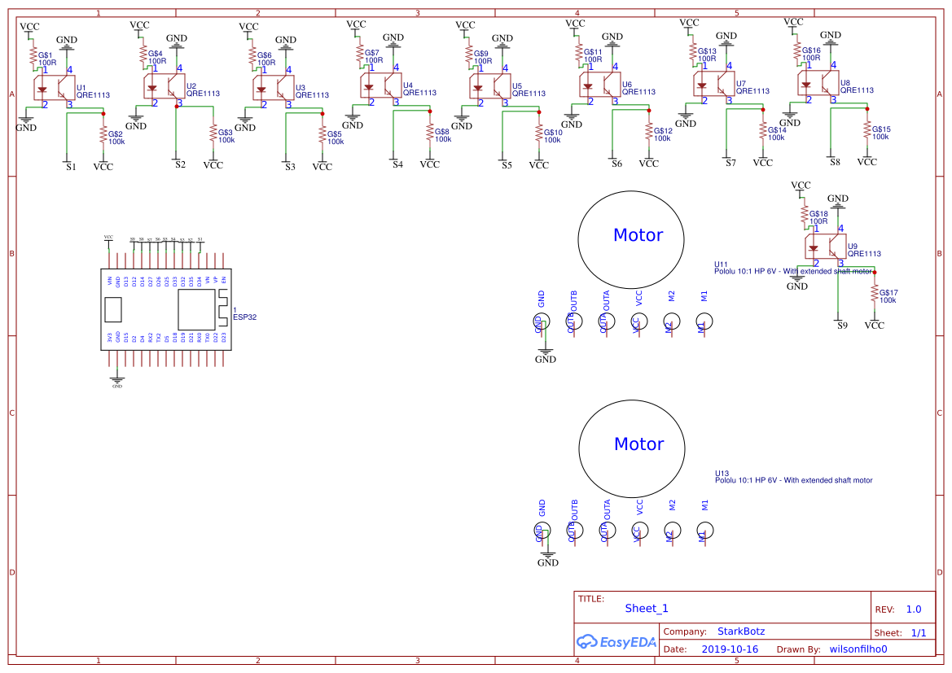Select the U2 QRE1113 sensor symbol
Viewport: 952px width, 673px height.
pyautogui.click(x=164, y=86)
